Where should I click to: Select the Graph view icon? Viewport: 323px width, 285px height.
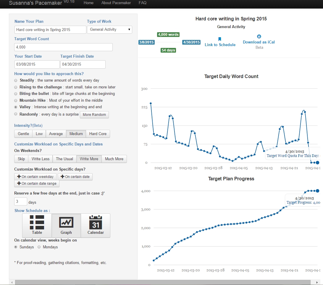(x=66, y=222)
